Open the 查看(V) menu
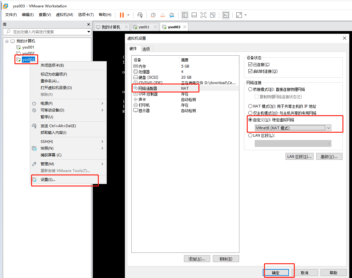 (45, 15)
